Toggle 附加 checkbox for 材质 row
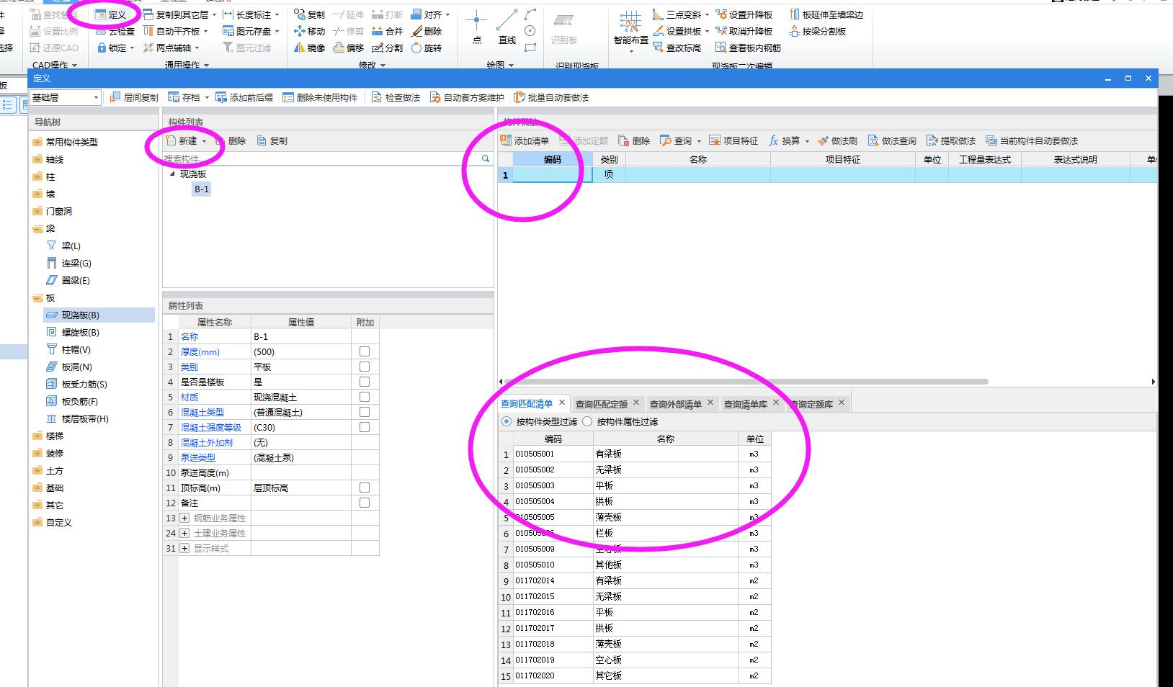1173x687 pixels. tap(365, 397)
